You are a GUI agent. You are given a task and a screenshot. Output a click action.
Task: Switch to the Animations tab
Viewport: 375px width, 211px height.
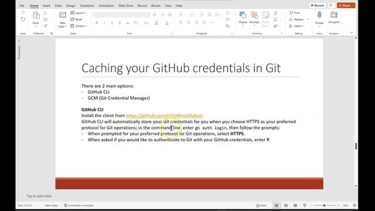coord(106,5)
